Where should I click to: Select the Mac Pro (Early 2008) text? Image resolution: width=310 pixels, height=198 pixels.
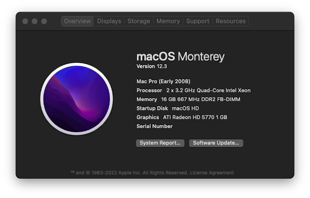point(163,81)
